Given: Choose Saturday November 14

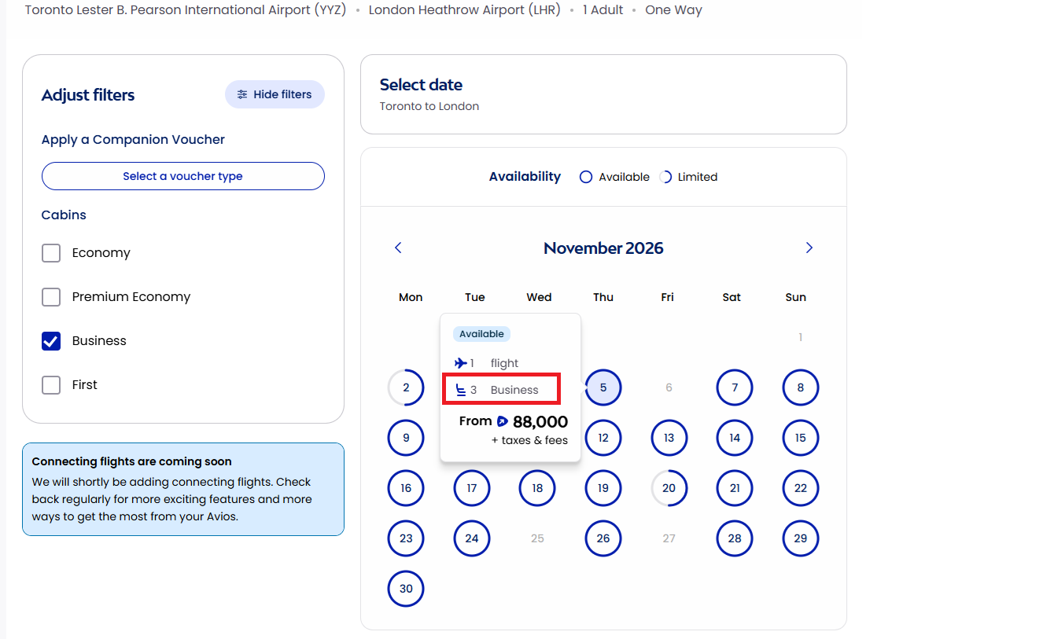Looking at the screenshot, I should click(x=735, y=438).
